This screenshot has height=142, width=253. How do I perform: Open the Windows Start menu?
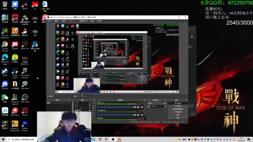(x=3, y=139)
